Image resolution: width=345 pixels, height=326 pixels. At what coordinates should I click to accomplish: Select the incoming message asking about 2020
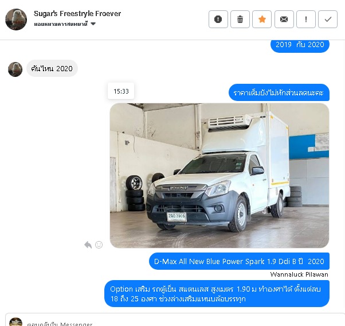52,68
